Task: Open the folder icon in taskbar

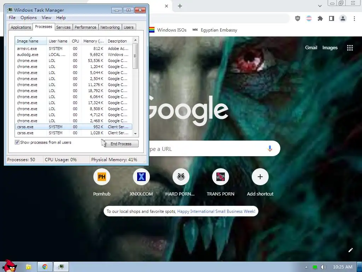Action: click(x=29, y=267)
